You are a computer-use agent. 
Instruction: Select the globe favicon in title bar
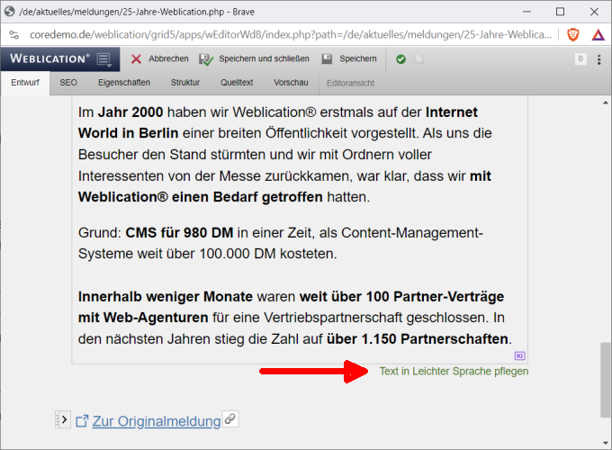coord(9,12)
